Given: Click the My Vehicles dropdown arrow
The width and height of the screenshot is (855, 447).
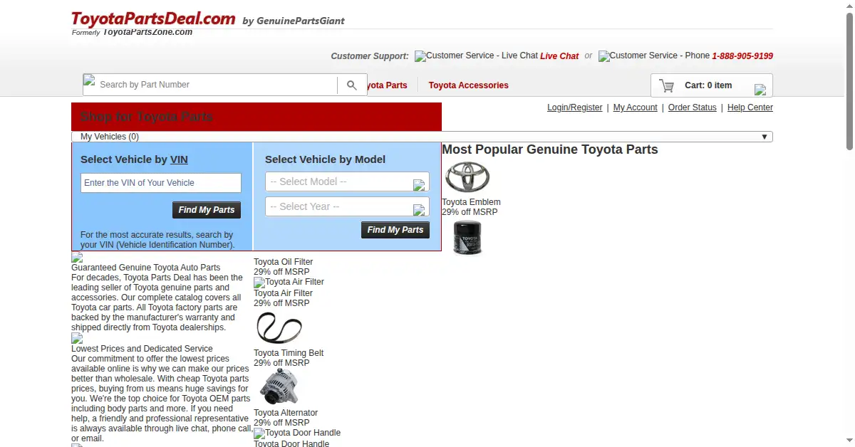Looking at the screenshot, I should (x=765, y=137).
